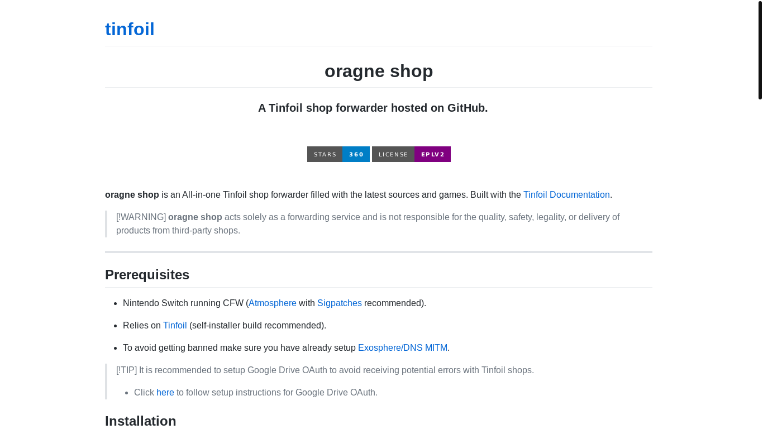Click the 'oragne shop' main heading

(x=379, y=71)
